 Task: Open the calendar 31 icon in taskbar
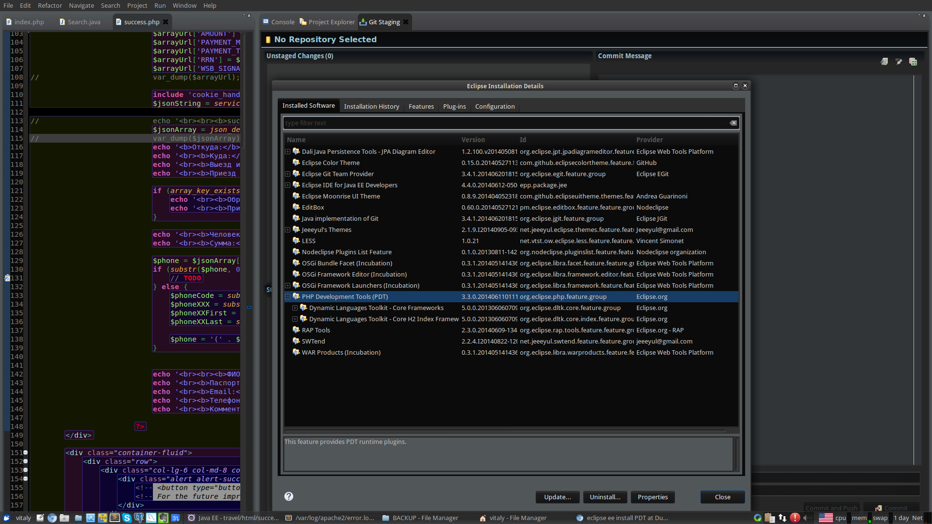tap(175, 518)
